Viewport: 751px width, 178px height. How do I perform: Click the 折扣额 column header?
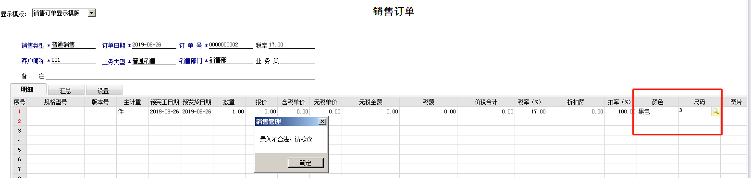click(x=576, y=102)
